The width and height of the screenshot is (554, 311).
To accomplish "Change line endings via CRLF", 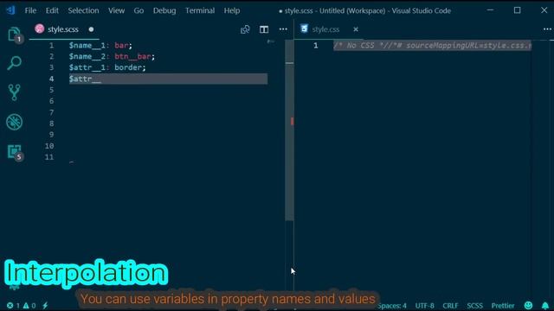I will click(x=450, y=306).
